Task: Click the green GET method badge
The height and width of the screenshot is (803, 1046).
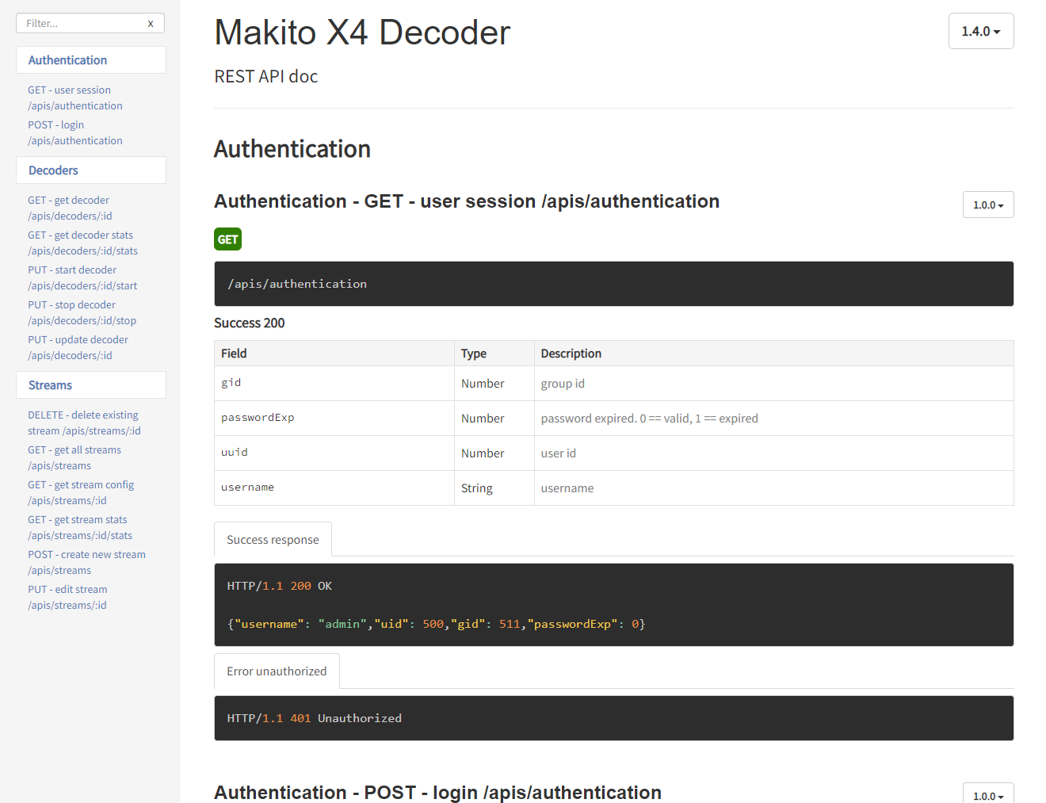Action: pos(227,239)
